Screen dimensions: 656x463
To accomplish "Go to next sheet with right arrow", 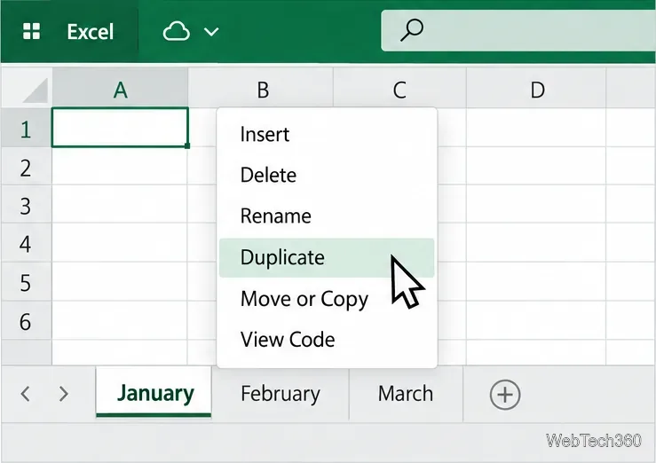I will pyautogui.click(x=63, y=394).
